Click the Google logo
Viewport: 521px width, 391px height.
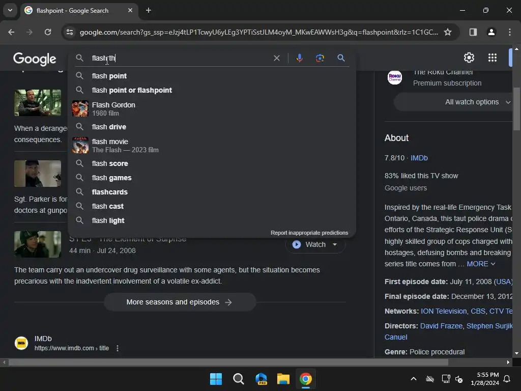[35, 59]
